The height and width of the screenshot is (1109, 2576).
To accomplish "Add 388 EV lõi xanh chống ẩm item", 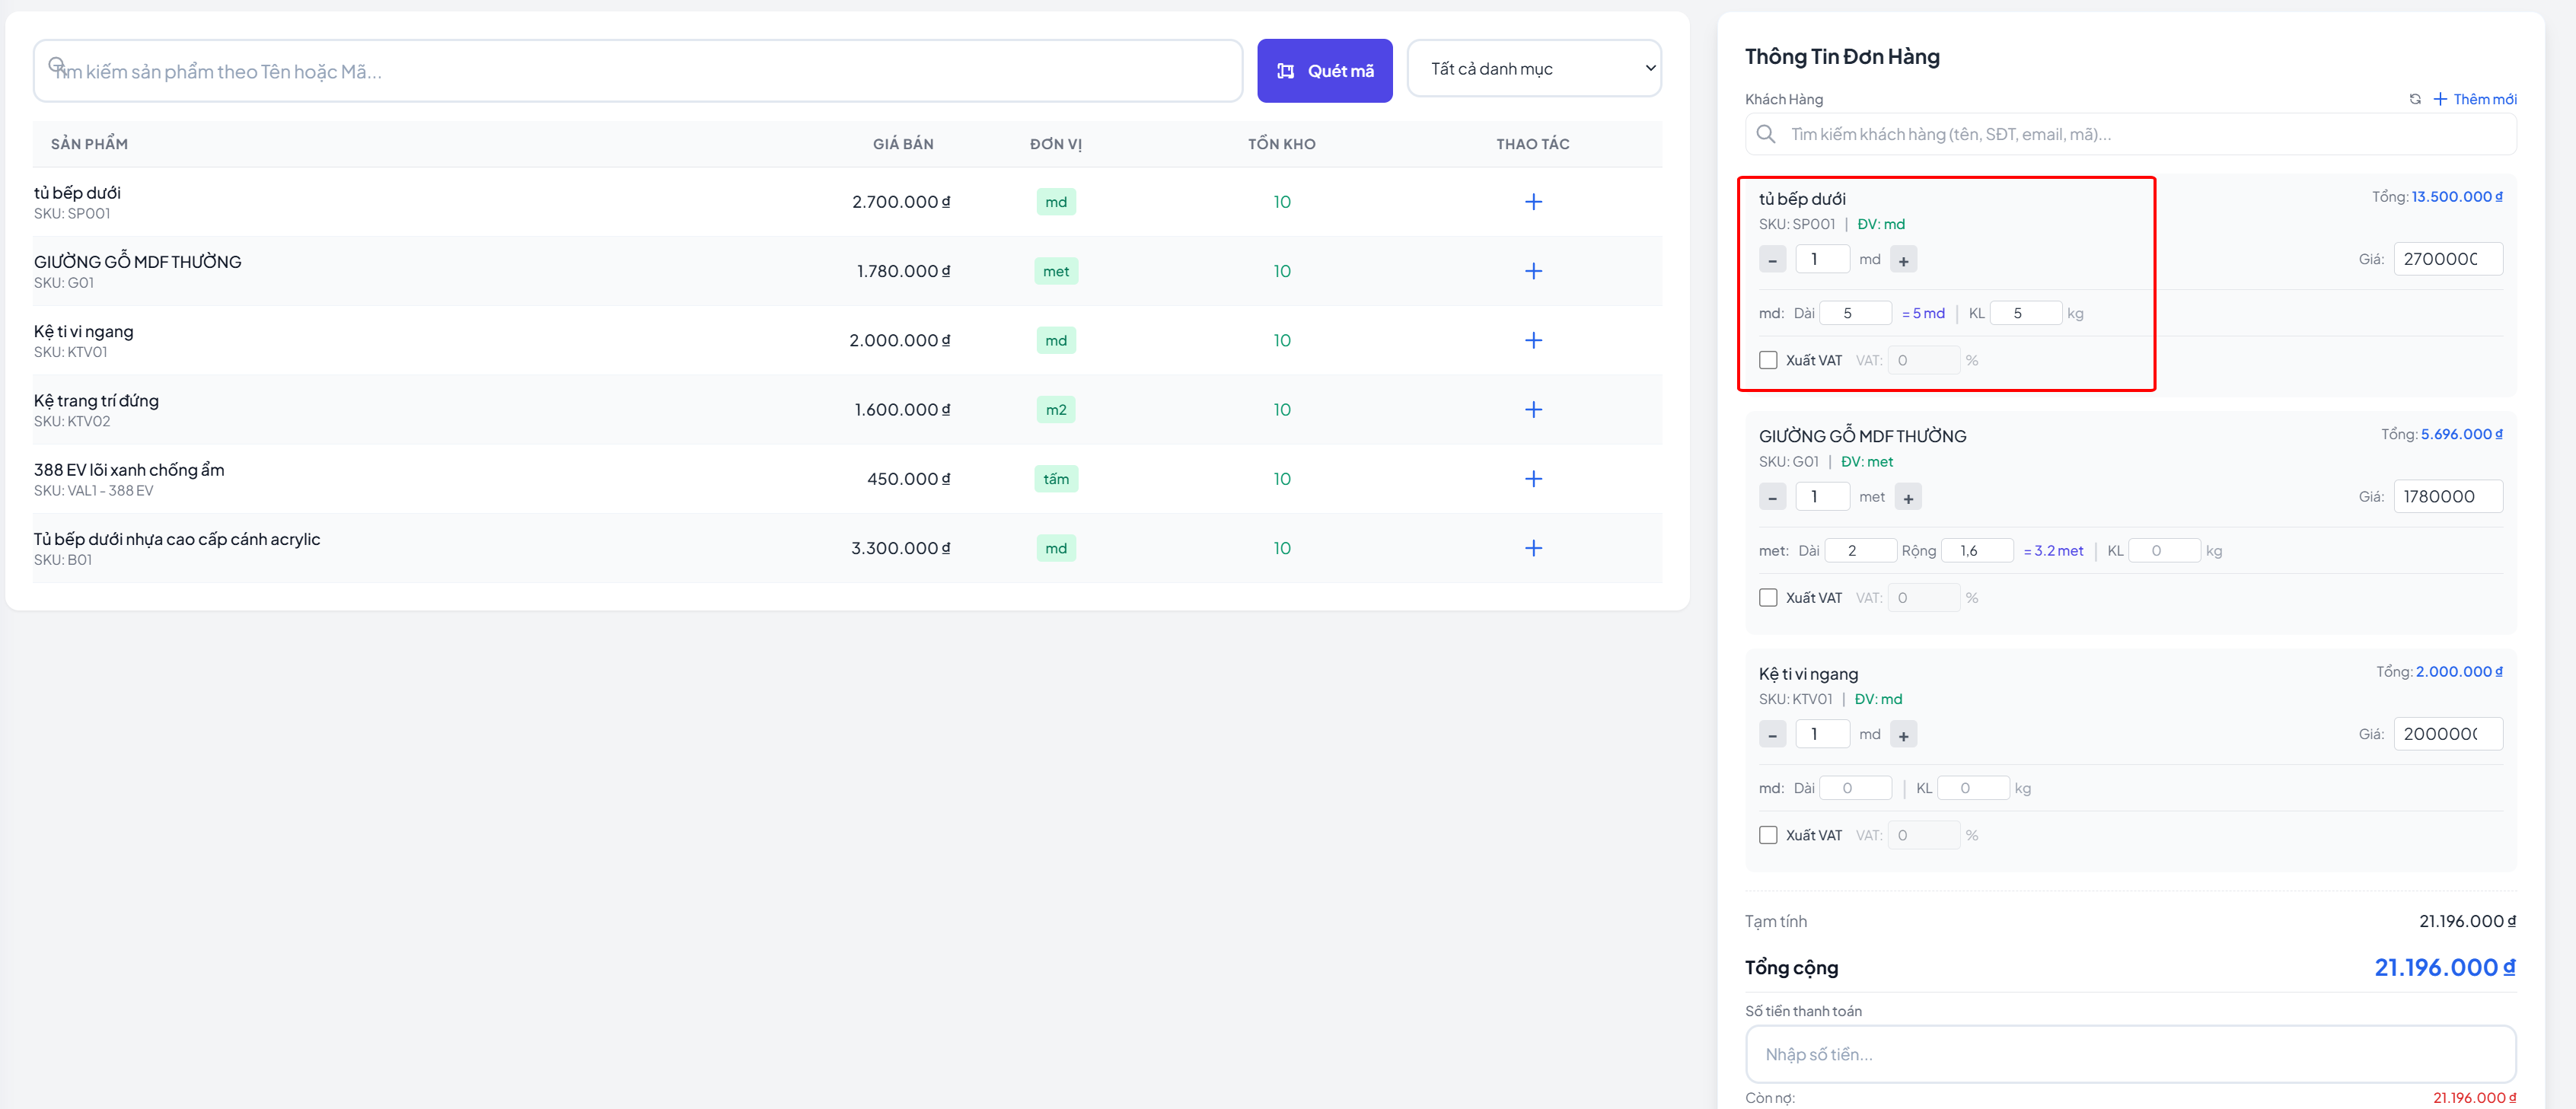I will point(1532,479).
